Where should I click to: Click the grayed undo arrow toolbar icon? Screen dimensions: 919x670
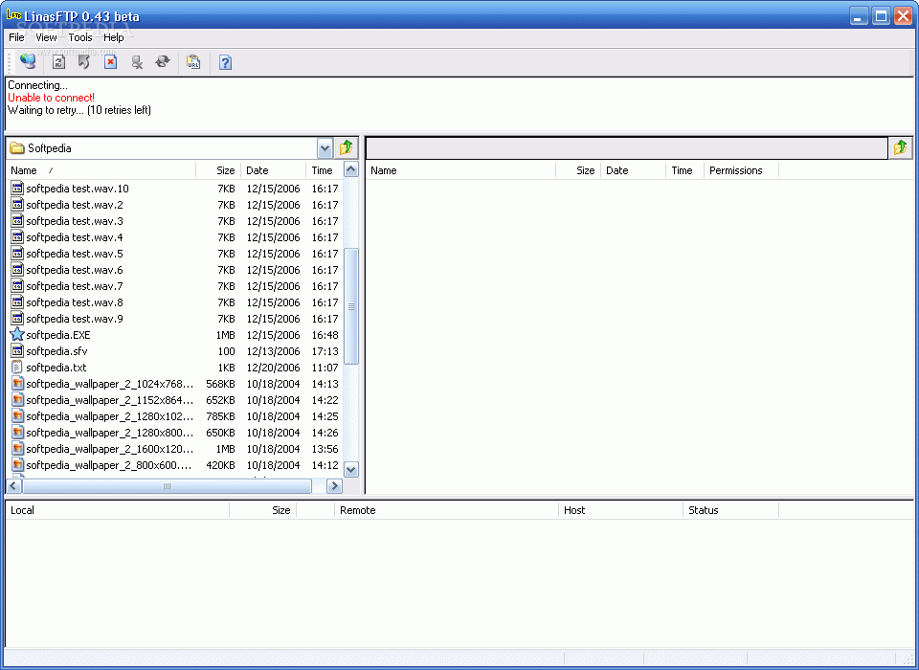click(x=84, y=62)
